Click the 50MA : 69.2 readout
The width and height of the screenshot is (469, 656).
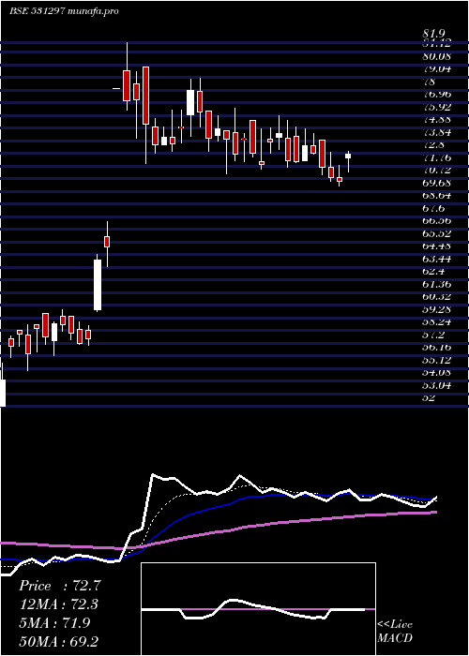point(60,641)
